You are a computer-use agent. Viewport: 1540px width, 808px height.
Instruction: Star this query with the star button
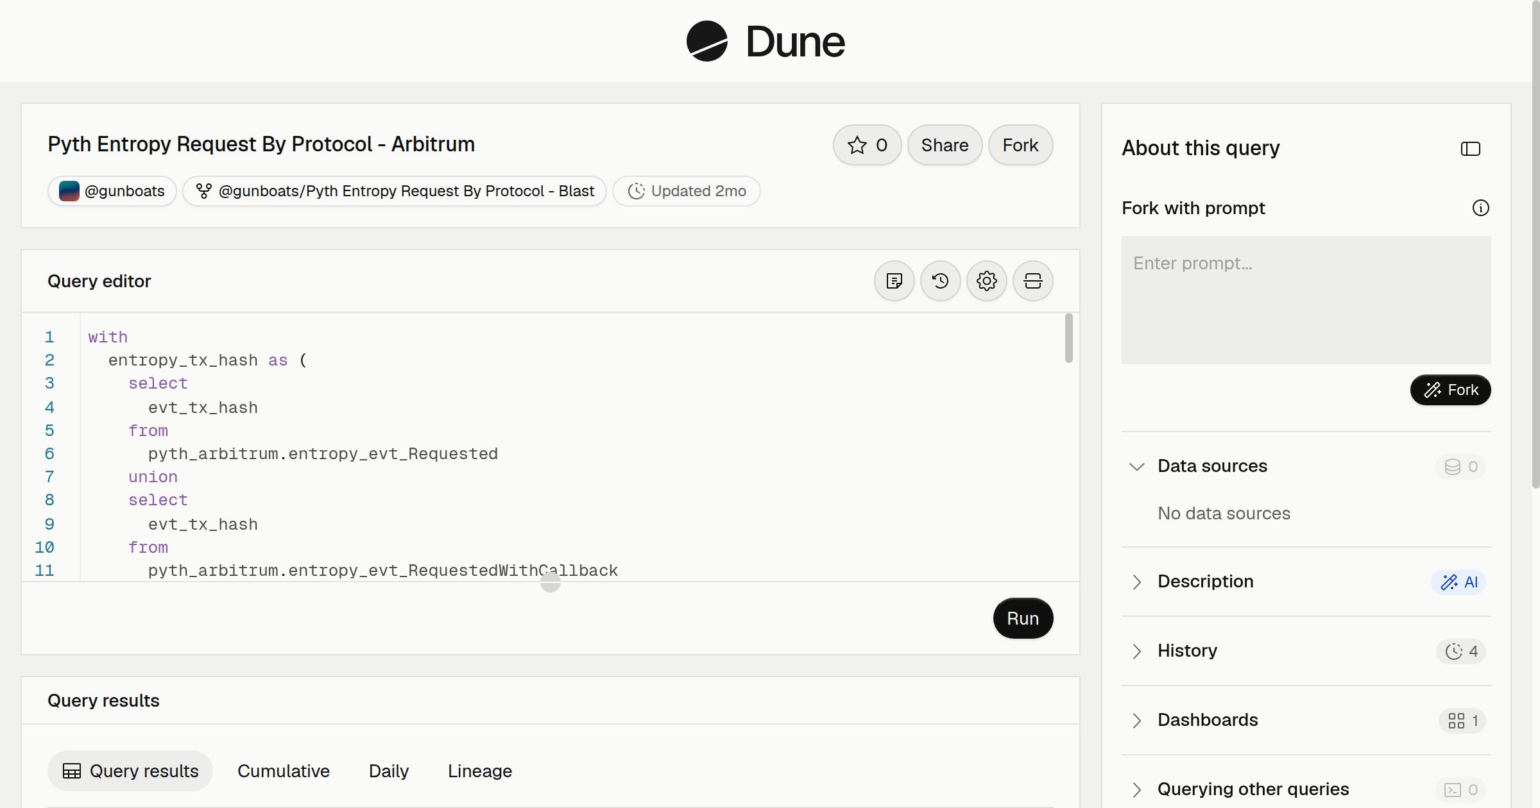click(x=867, y=145)
